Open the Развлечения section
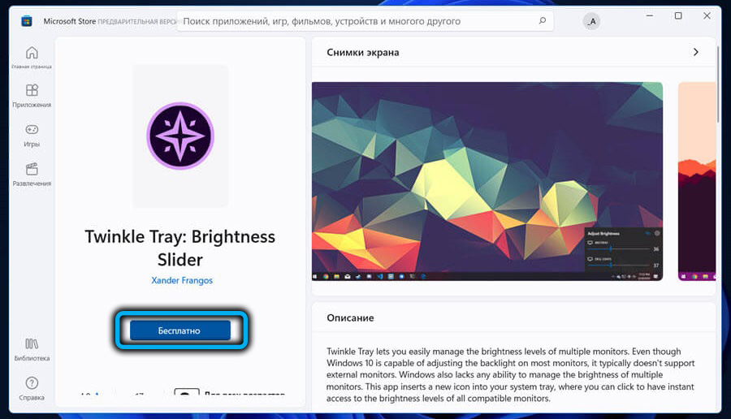 coord(32,174)
